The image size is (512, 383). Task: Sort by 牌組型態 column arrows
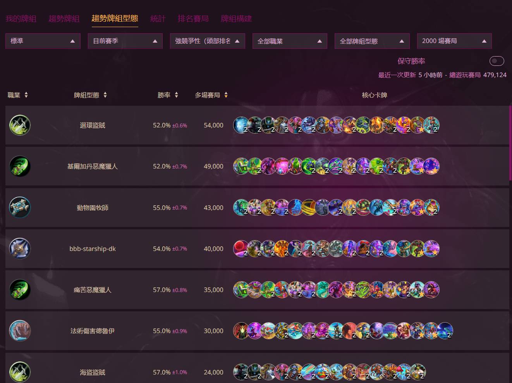(x=105, y=95)
